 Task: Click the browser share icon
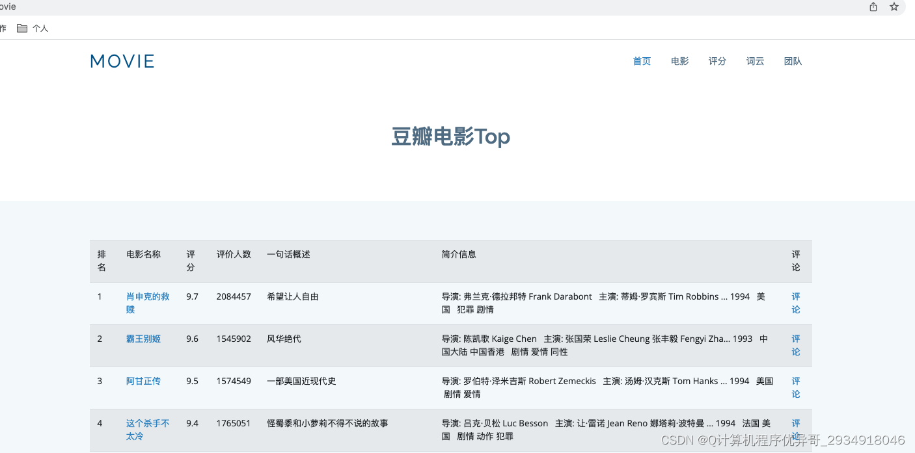(873, 6)
